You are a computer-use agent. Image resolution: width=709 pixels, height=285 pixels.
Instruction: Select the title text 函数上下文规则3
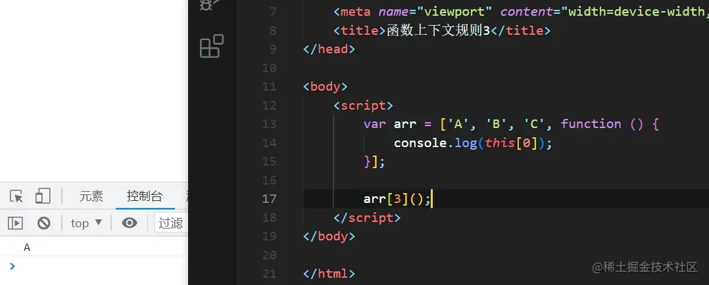point(439,31)
